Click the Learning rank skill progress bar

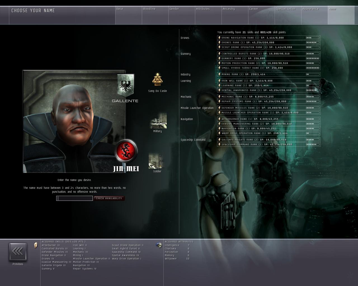(313, 85)
